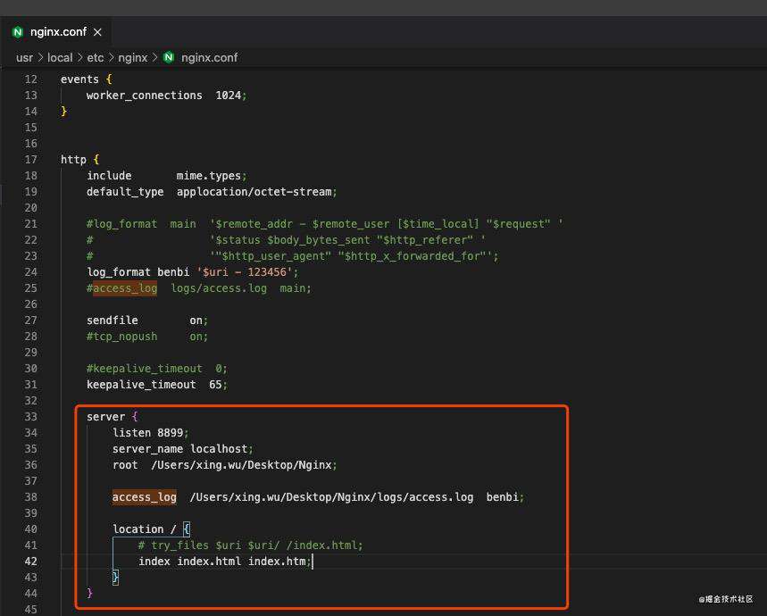767x616 pixels.
Task: Click the highlighted closing brace on line 43
Action: pos(115,578)
